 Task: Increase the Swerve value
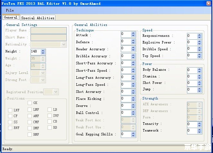point(133,105)
